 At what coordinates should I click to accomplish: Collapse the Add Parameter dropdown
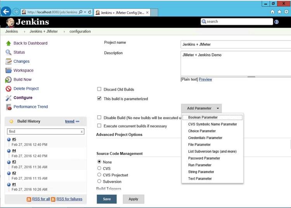point(201,108)
